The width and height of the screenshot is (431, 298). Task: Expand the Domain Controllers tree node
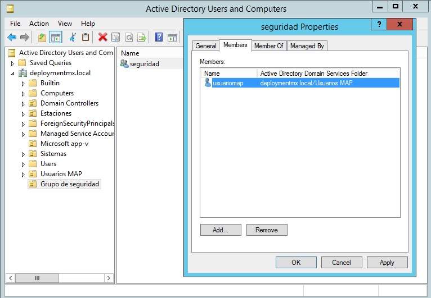[x=23, y=104]
